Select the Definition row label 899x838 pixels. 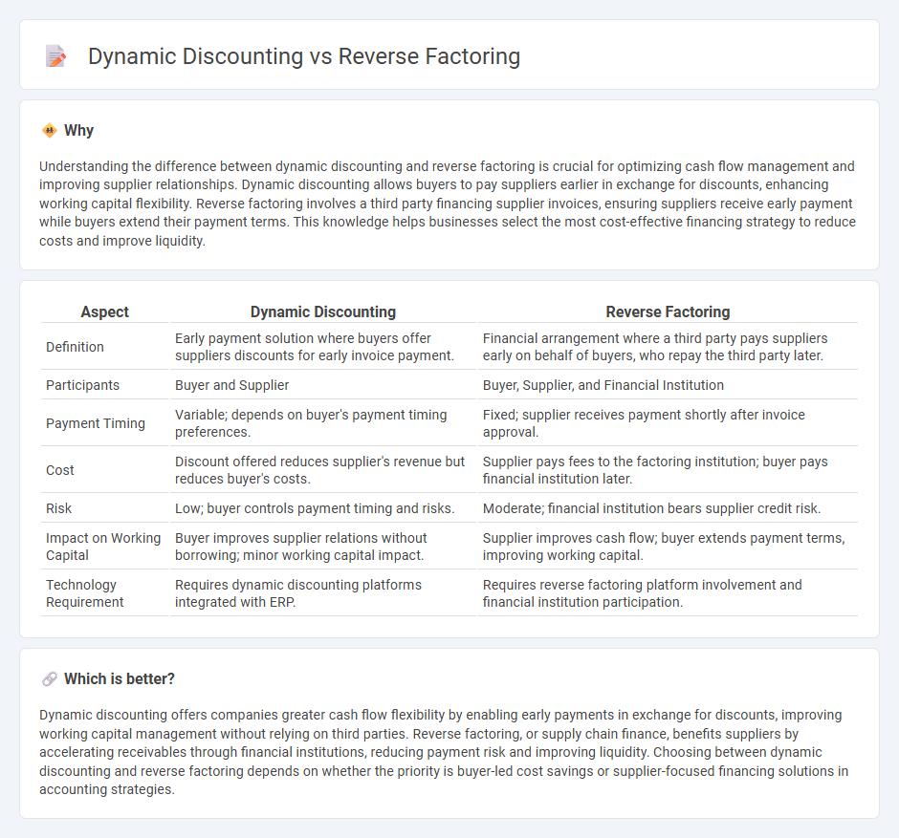point(75,347)
